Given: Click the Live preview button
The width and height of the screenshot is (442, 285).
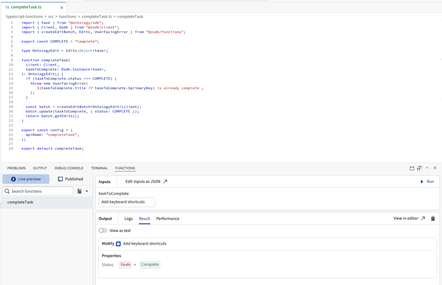Looking at the screenshot, I should point(26,179).
